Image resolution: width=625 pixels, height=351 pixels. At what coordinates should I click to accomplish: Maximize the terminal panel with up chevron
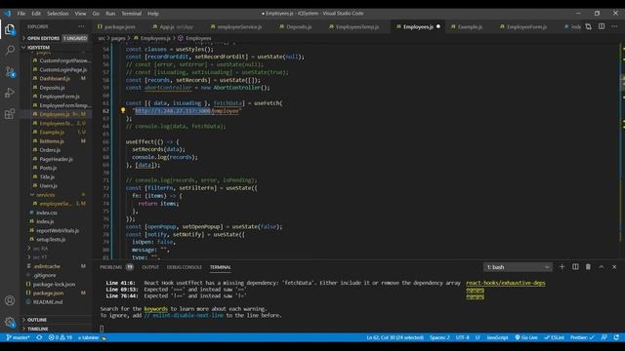point(602,266)
